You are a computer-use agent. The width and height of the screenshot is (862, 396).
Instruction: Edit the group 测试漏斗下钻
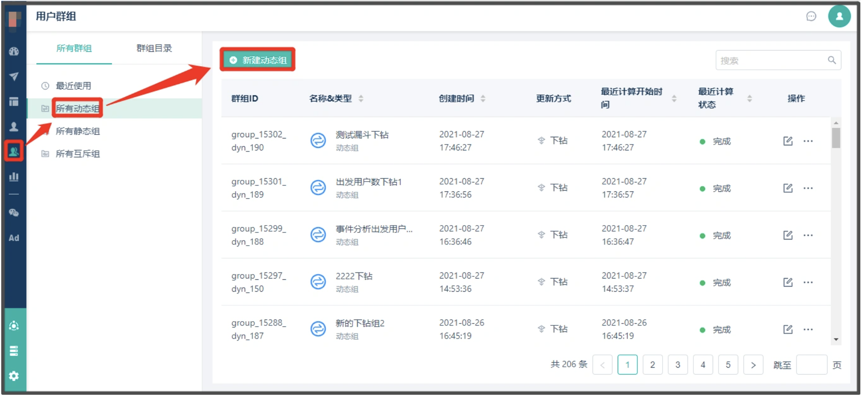tap(788, 141)
